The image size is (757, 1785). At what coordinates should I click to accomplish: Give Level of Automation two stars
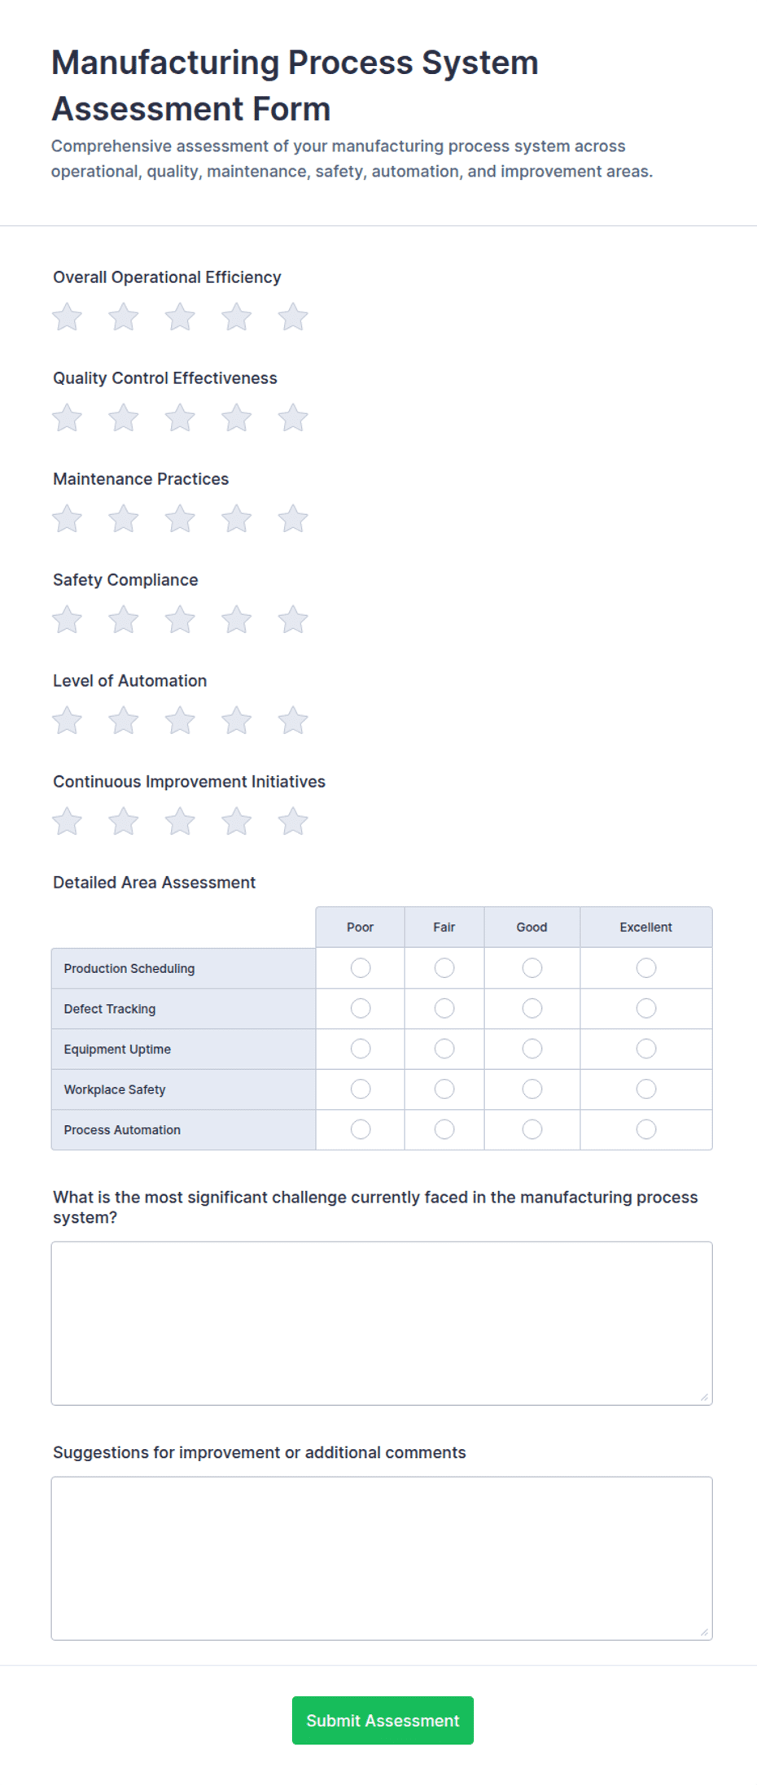click(123, 720)
